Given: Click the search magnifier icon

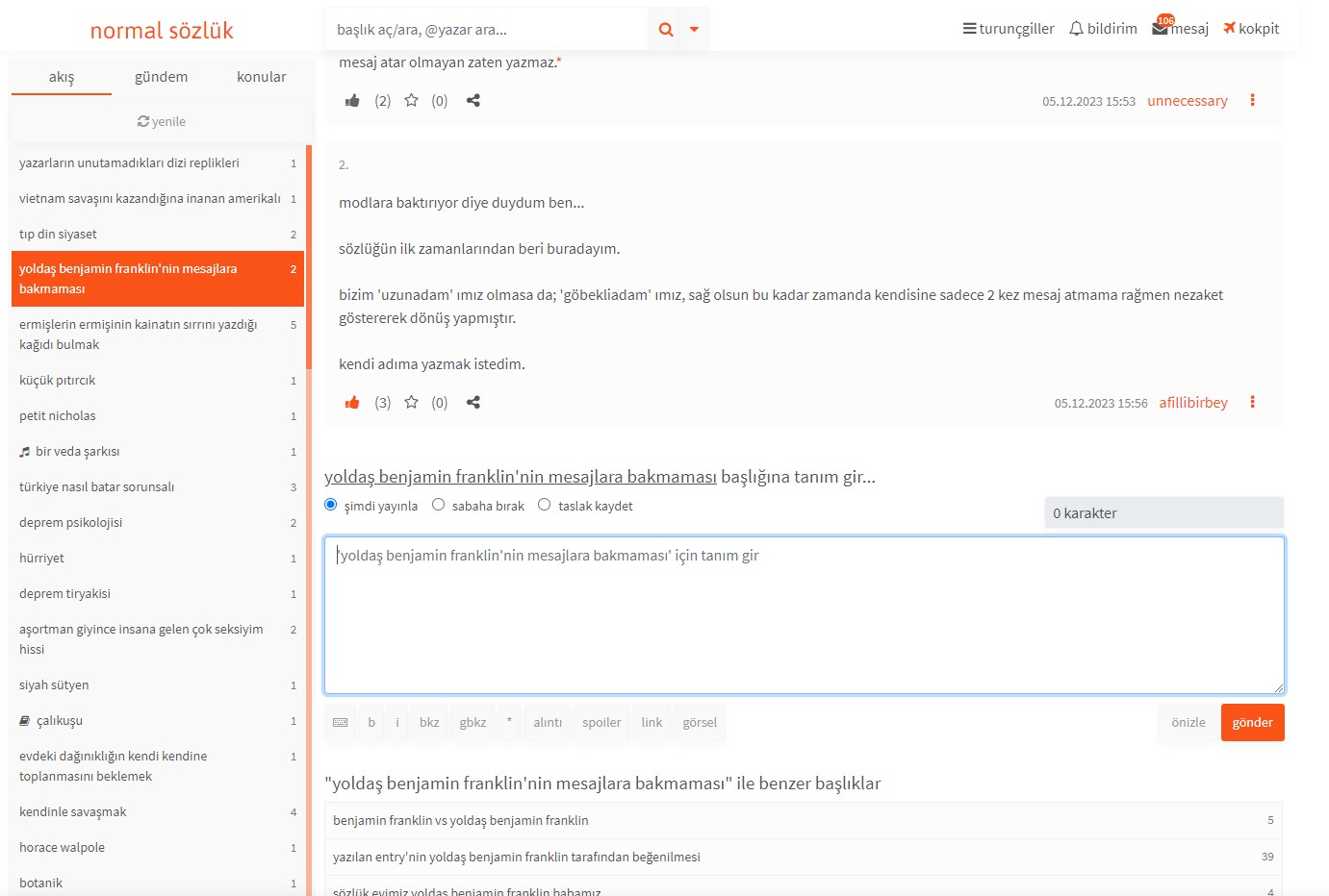Looking at the screenshot, I should [665, 30].
